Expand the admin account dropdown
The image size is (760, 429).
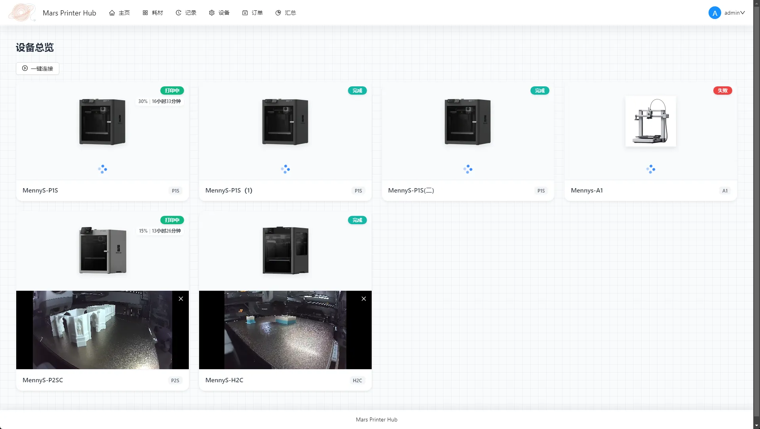743,13
